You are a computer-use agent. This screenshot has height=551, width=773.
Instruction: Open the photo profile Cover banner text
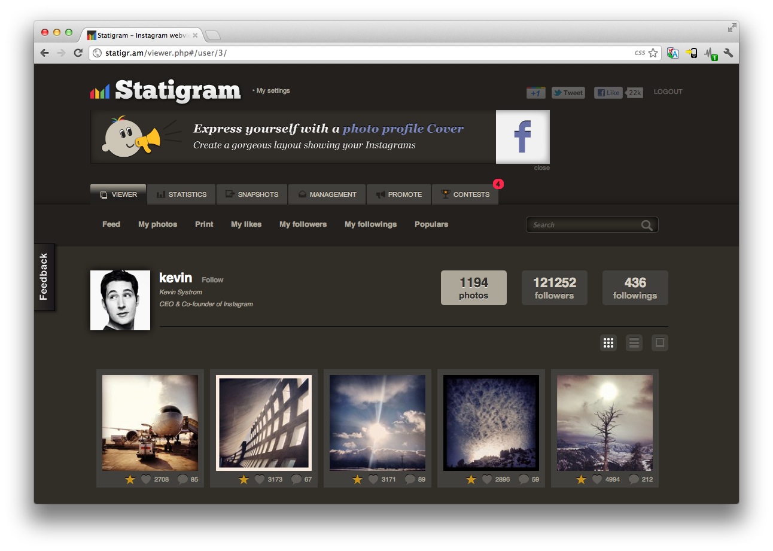pyautogui.click(x=403, y=129)
